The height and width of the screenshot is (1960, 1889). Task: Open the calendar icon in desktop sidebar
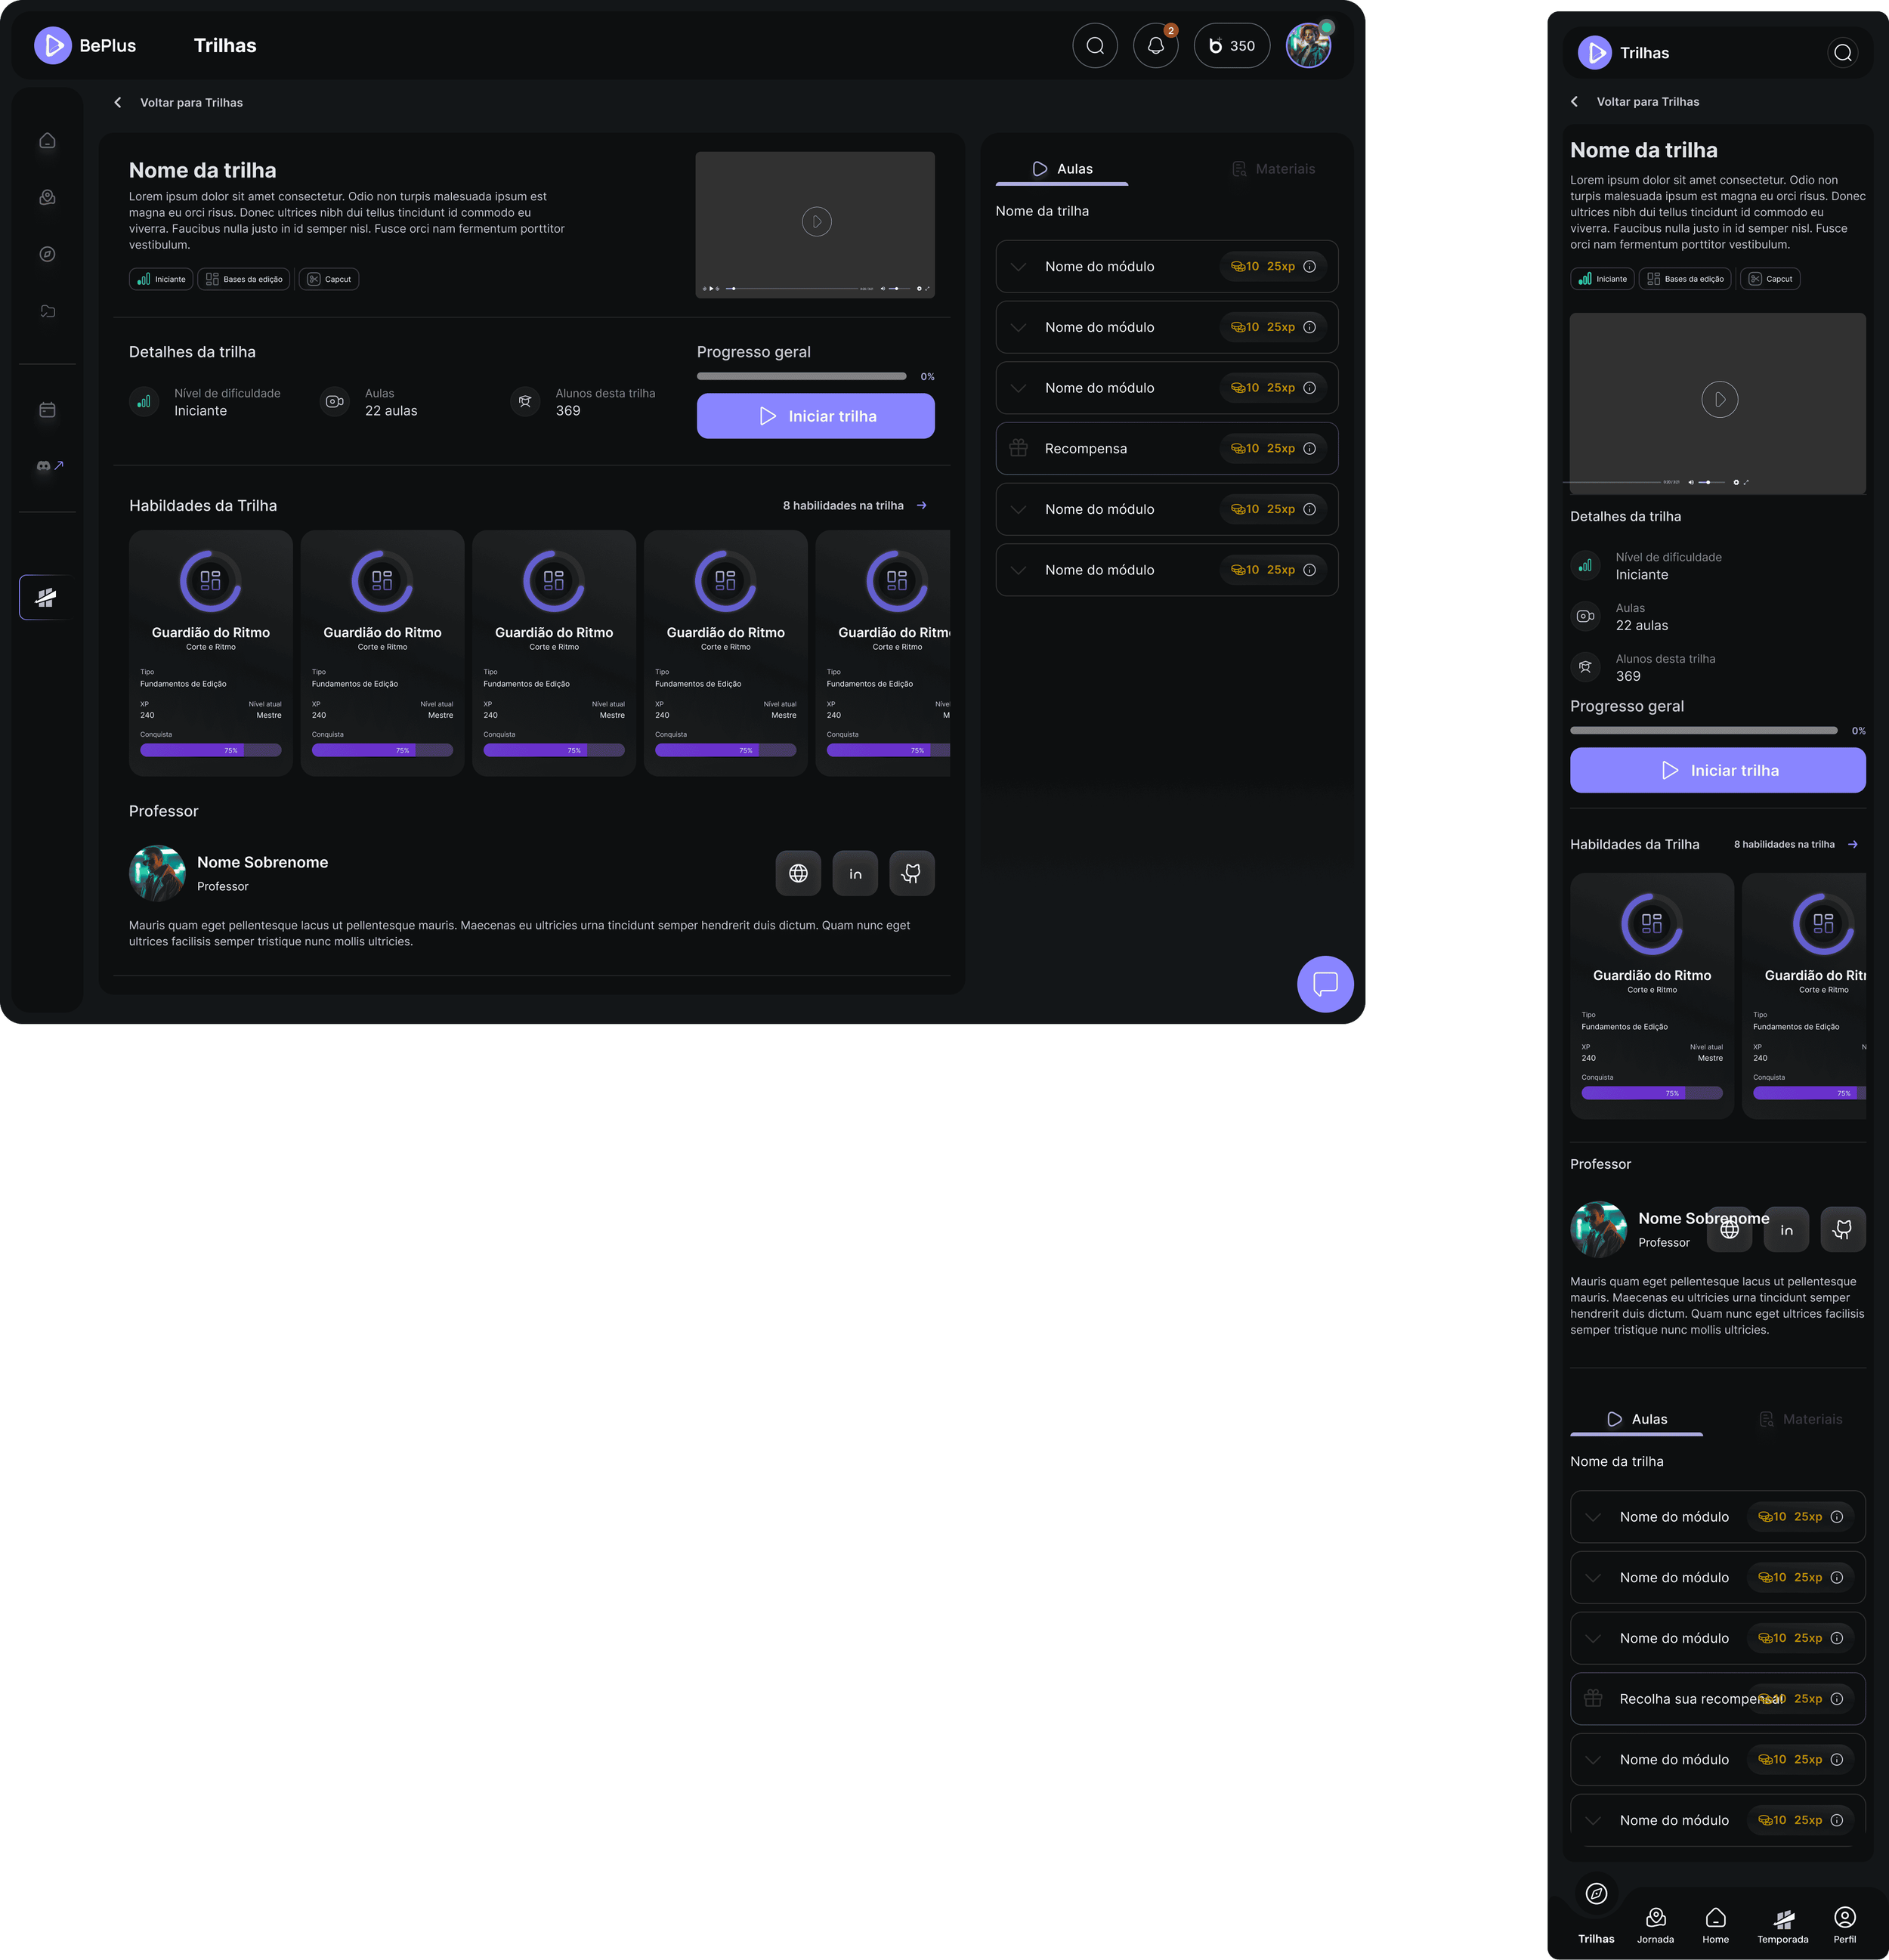(x=47, y=410)
